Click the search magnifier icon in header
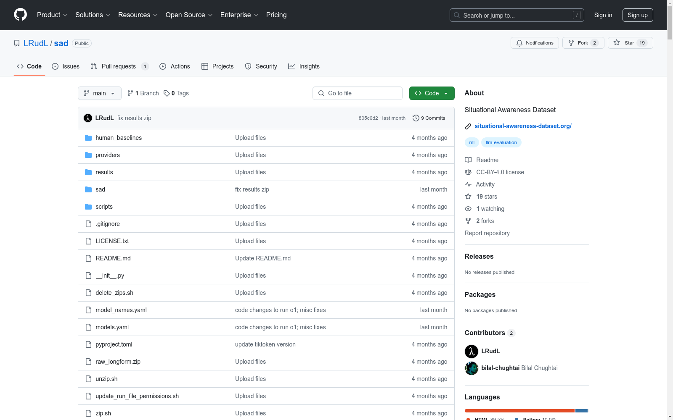The width and height of the screenshot is (673, 420). point(457,15)
